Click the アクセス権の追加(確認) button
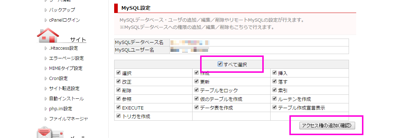 click(x=327, y=125)
